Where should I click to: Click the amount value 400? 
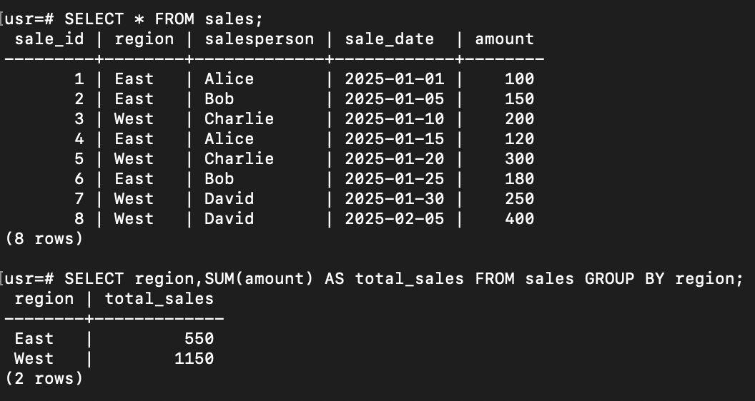coord(519,219)
